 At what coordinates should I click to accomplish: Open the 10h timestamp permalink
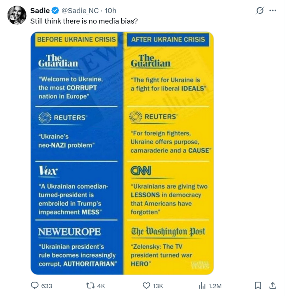click(110, 11)
